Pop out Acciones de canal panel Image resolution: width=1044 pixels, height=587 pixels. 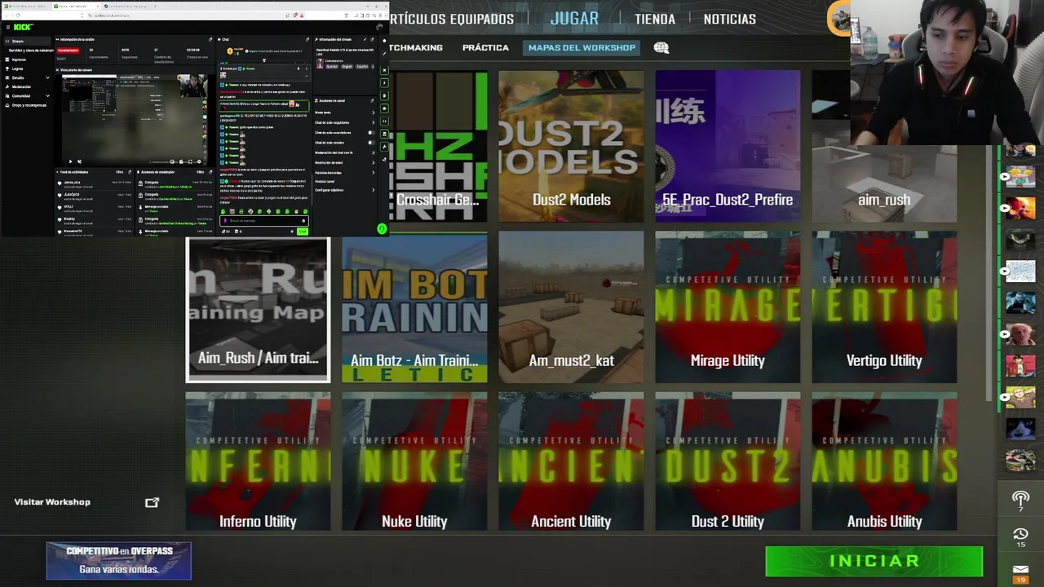372,101
